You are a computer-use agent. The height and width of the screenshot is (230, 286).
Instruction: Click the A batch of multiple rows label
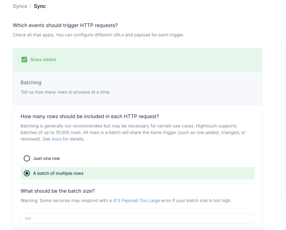pyautogui.click(x=58, y=173)
